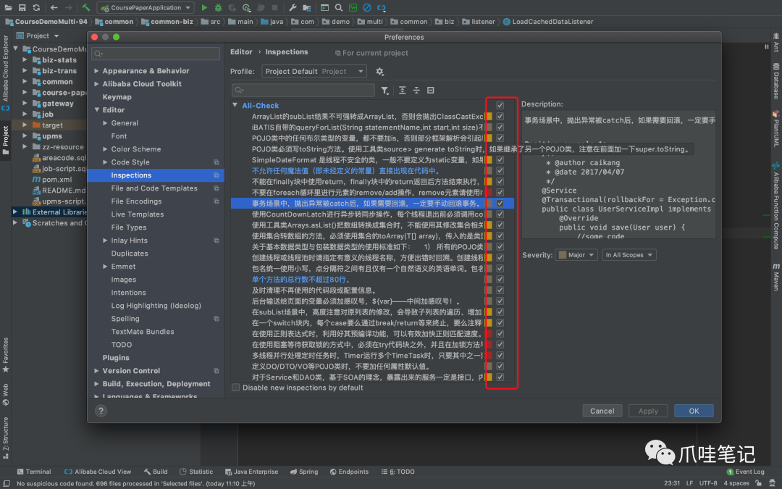This screenshot has width=782, height=489.
Task: Open Alibaba Cloud Explorer side panel
Action: [x=6, y=73]
